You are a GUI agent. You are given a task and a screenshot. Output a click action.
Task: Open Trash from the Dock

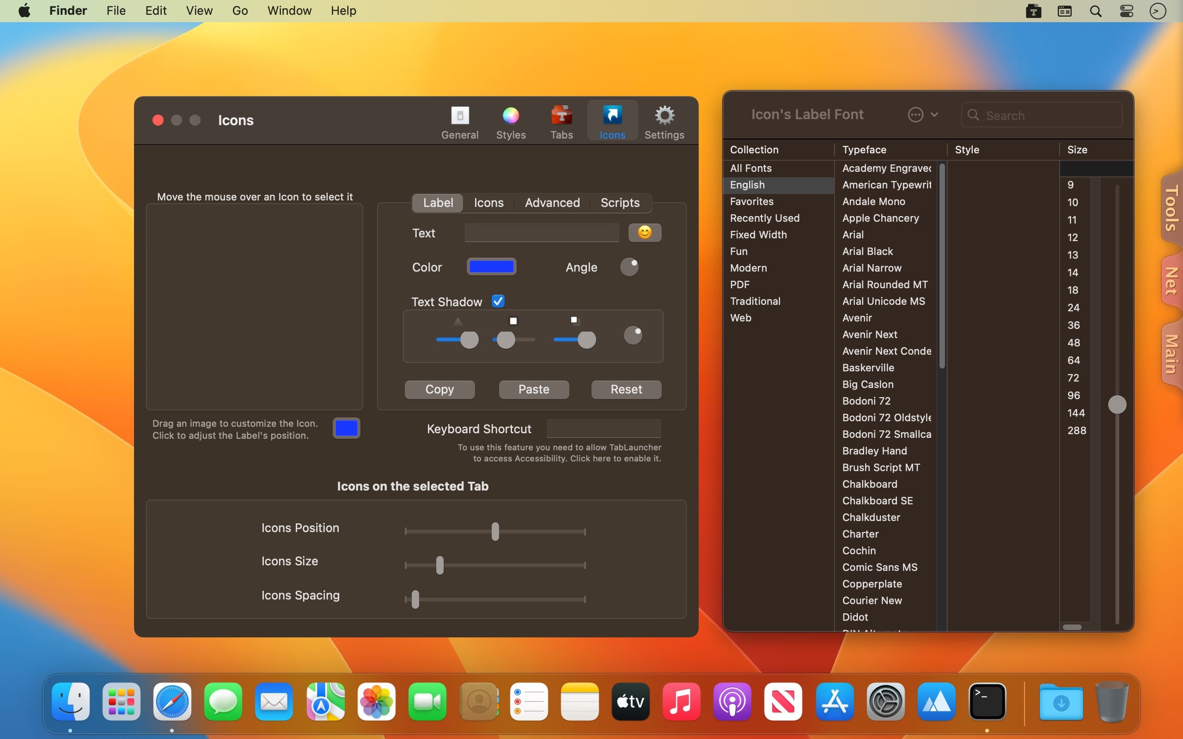pyautogui.click(x=1112, y=702)
